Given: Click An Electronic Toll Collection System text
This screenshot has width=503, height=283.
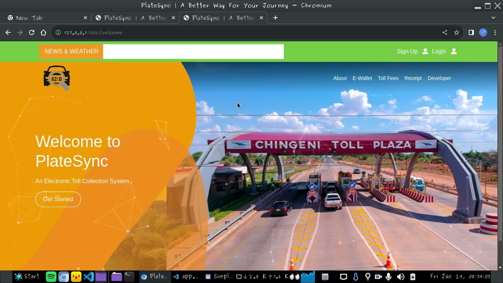Looking at the screenshot, I should pos(82,181).
